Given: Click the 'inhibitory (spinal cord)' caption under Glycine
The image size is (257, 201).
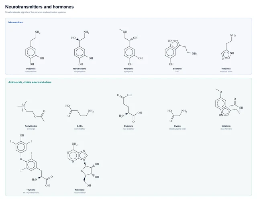Looking at the screenshot, I should 177,129.
